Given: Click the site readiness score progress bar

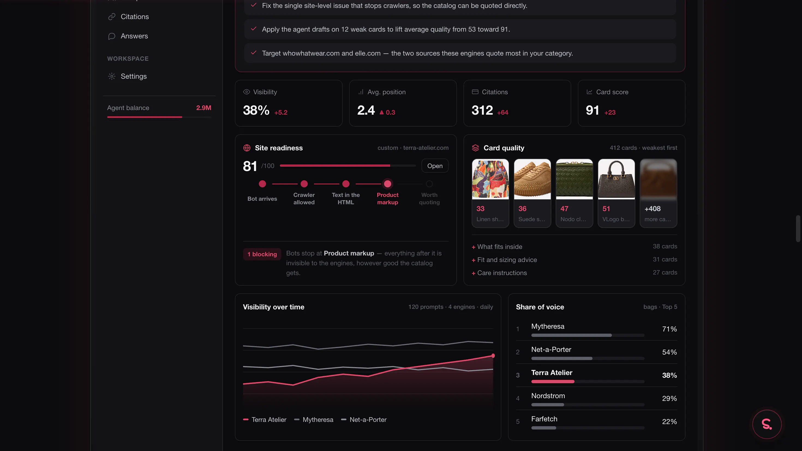Looking at the screenshot, I should pos(348,166).
